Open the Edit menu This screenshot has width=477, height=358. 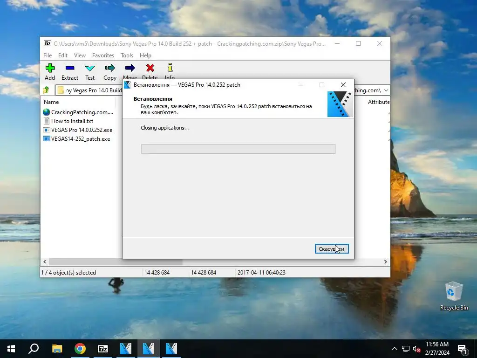(63, 55)
